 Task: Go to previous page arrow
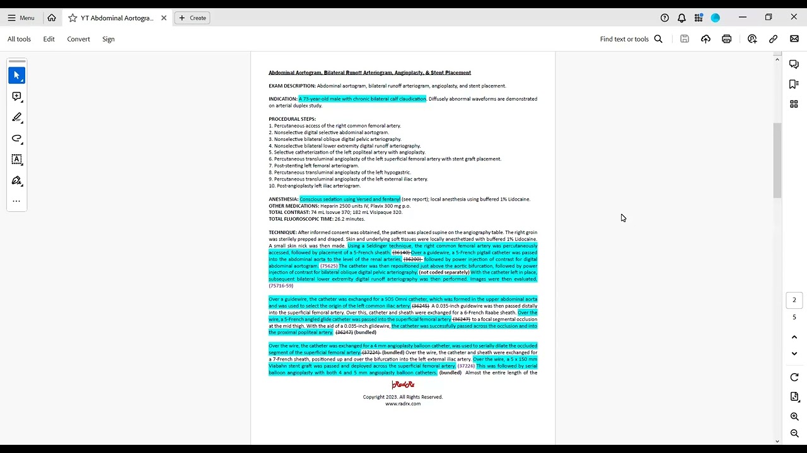pyautogui.click(x=794, y=337)
